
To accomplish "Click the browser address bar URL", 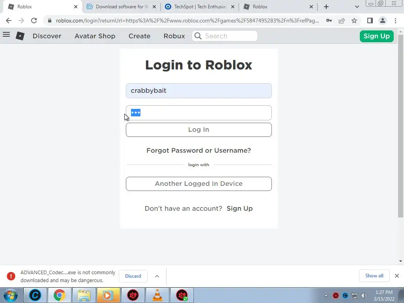I will click(x=187, y=21).
